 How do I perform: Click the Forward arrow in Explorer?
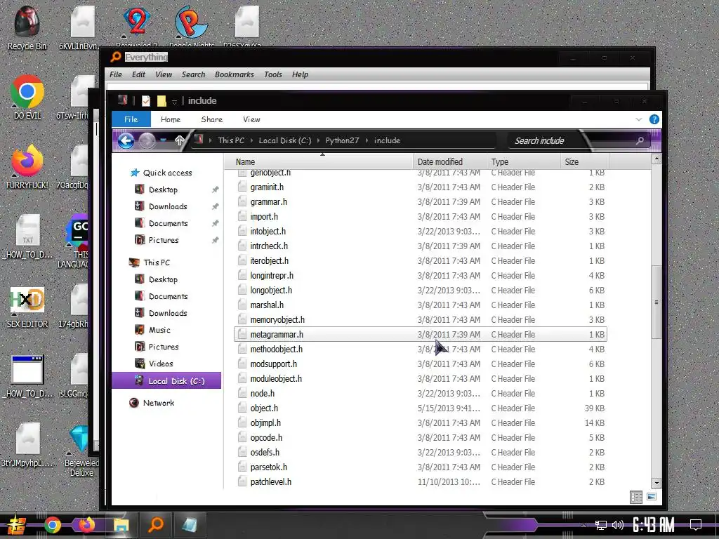coord(147,140)
